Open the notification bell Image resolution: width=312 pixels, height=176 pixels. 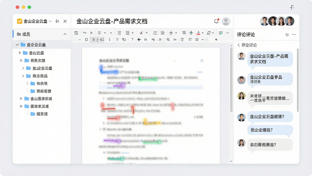(x=217, y=21)
